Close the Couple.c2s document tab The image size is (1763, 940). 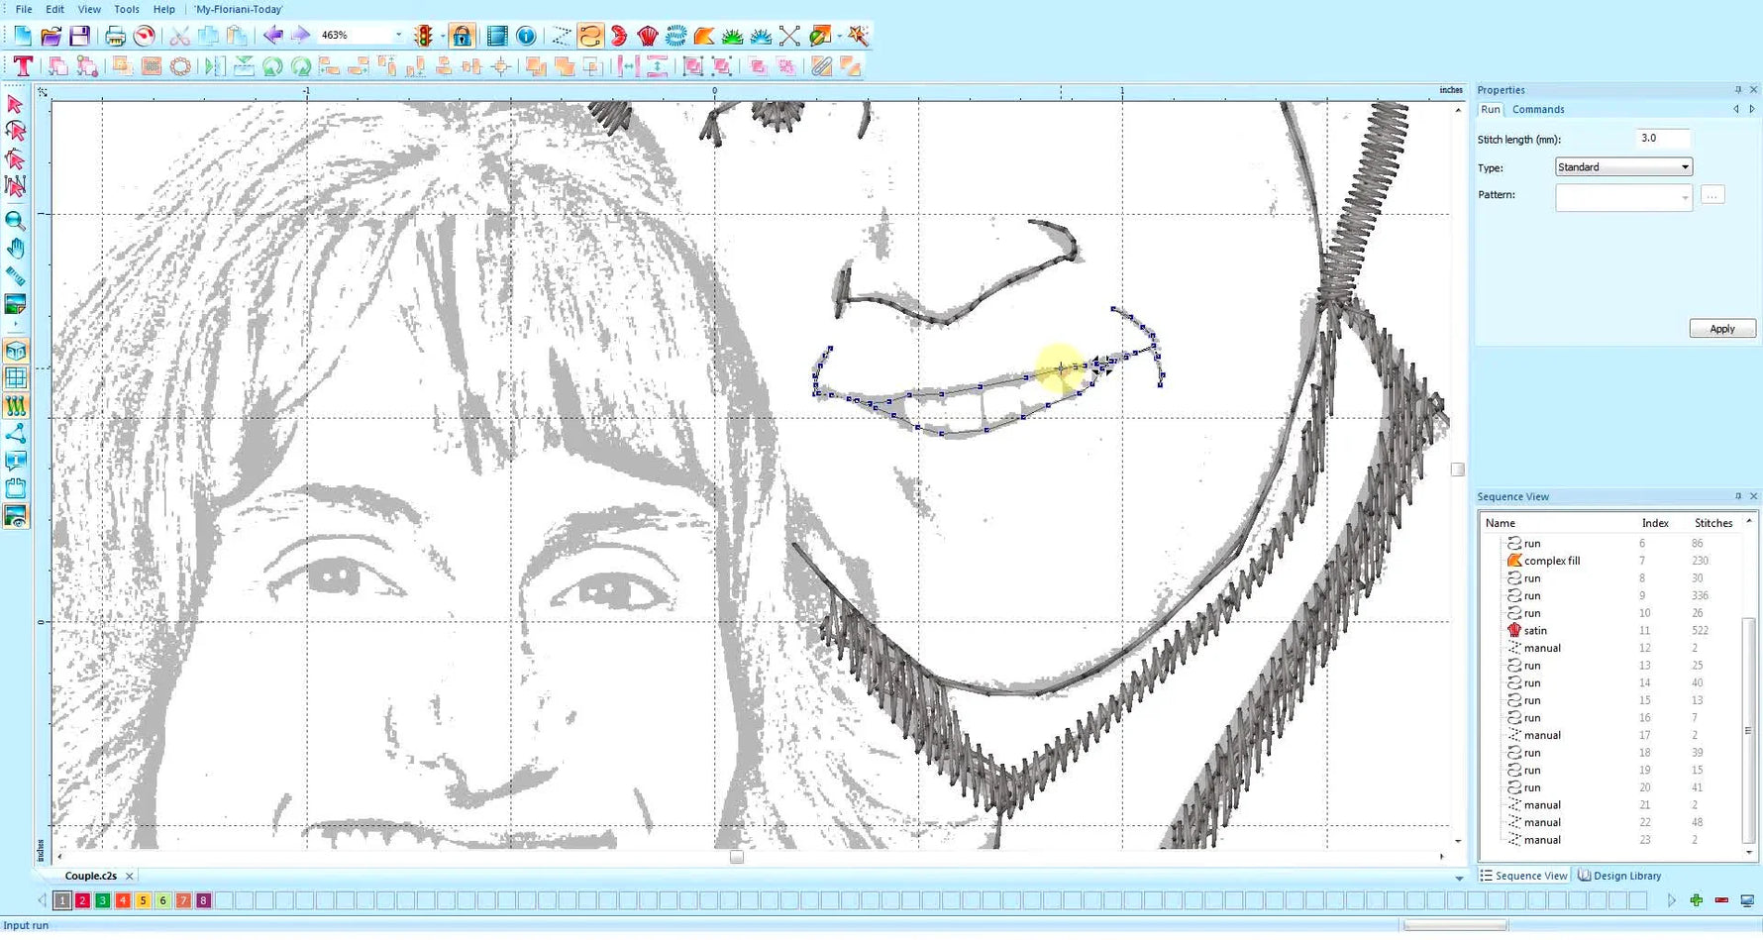click(130, 876)
